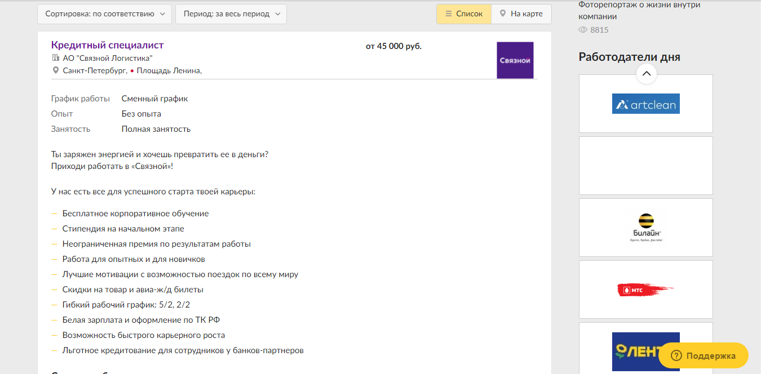Click the line Неограниченная премия по результатам работы
The width and height of the screenshot is (761, 374).
157,244
